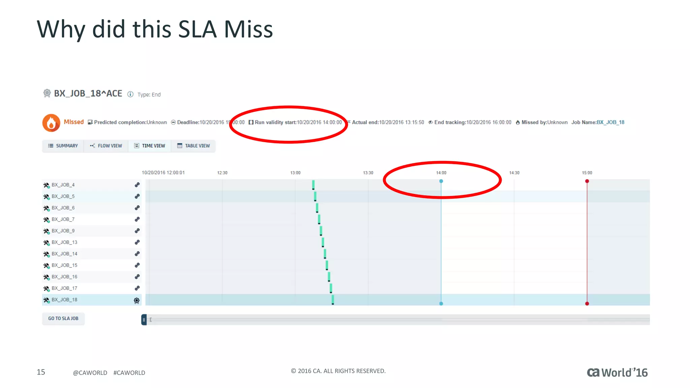
Task: Click the blue run validity marker at 14:00
Action: pos(441,181)
